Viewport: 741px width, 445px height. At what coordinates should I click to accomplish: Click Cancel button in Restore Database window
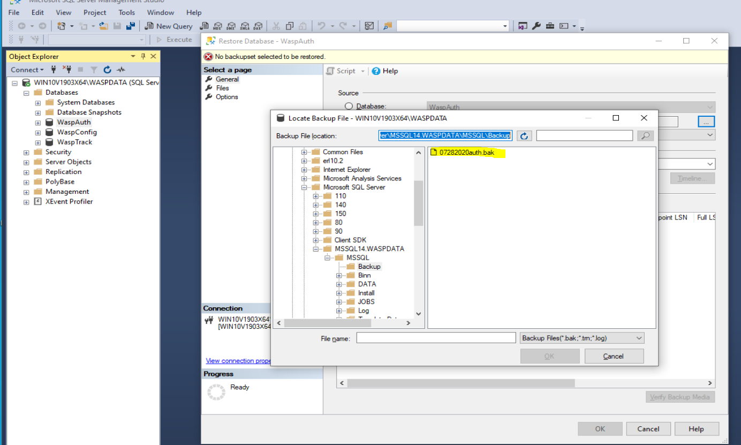click(648, 428)
